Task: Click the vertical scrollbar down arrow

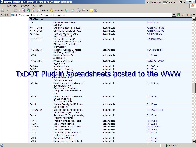Action: (x=194, y=142)
